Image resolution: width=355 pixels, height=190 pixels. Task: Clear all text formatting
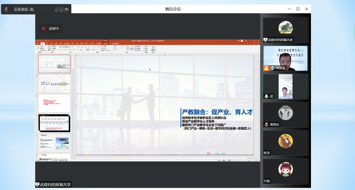(x=82, y=47)
